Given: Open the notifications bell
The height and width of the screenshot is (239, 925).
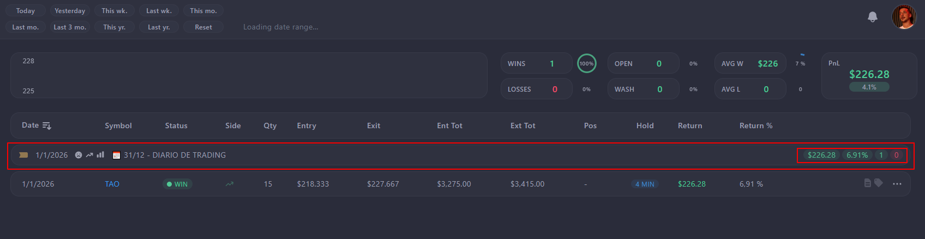Looking at the screenshot, I should pos(873,17).
